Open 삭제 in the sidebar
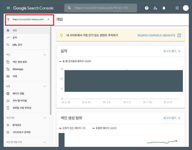Screen dimensions: 192x150 26,76
